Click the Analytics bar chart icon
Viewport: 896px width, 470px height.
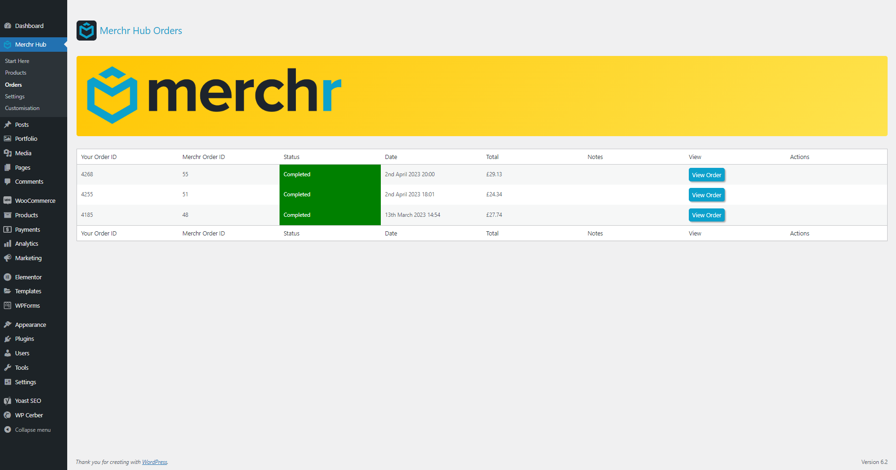(x=7, y=243)
